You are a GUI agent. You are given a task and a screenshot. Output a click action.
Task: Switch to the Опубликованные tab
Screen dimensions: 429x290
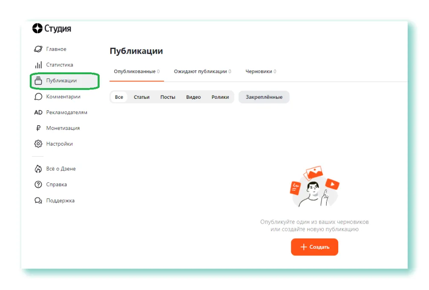[136, 72]
